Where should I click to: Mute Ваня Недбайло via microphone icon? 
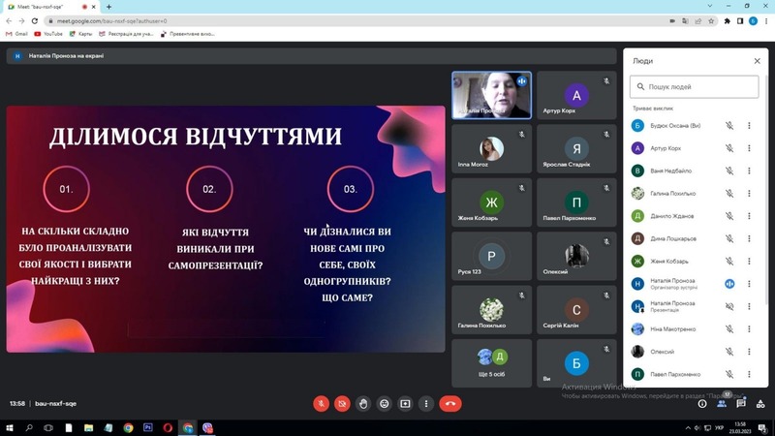(x=729, y=171)
